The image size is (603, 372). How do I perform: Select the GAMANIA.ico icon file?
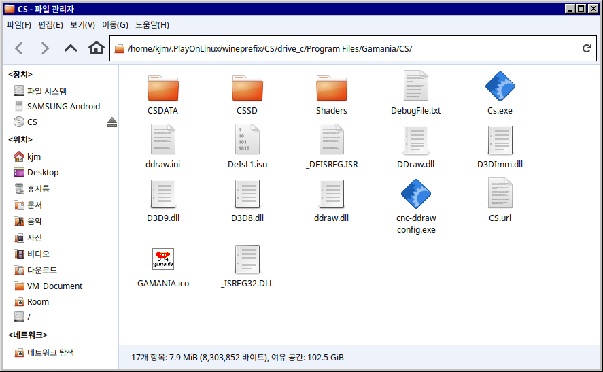(163, 268)
